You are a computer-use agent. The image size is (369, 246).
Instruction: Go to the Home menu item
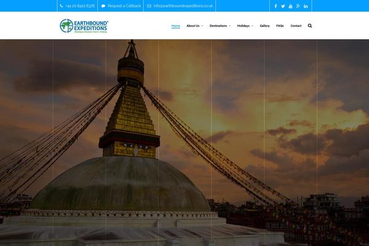click(x=175, y=26)
